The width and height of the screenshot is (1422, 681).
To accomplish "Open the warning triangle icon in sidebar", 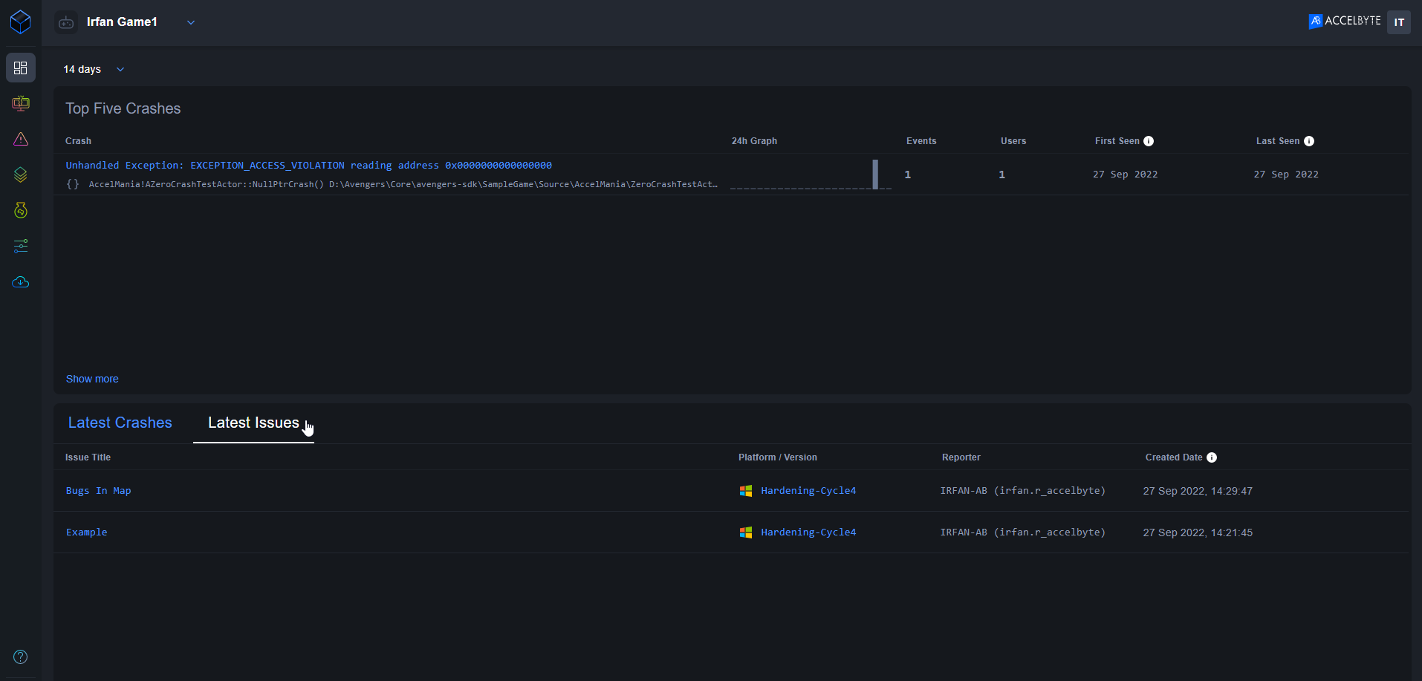I will pyautogui.click(x=21, y=139).
